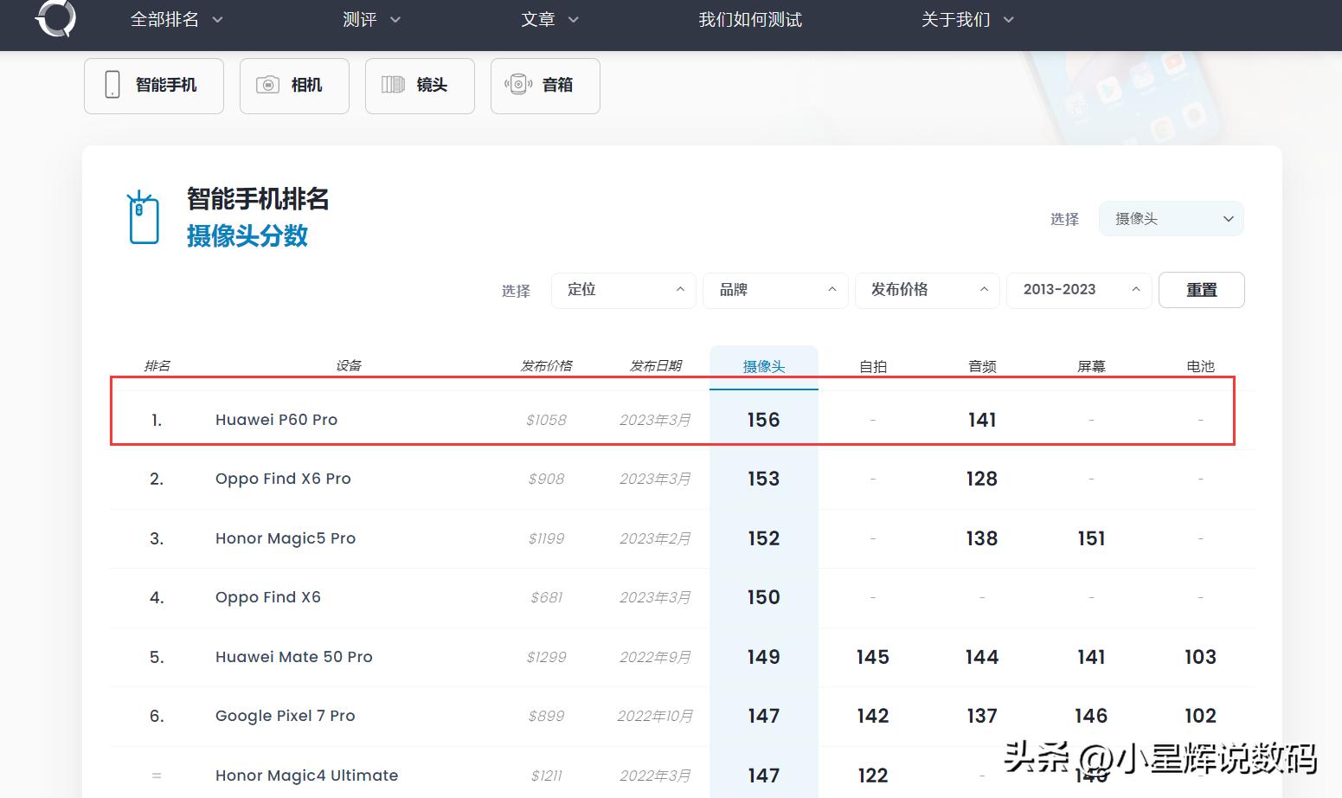Expand the 发布价格 price filter
Screen dimensions: 1342x798
pyautogui.click(x=926, y=290)
